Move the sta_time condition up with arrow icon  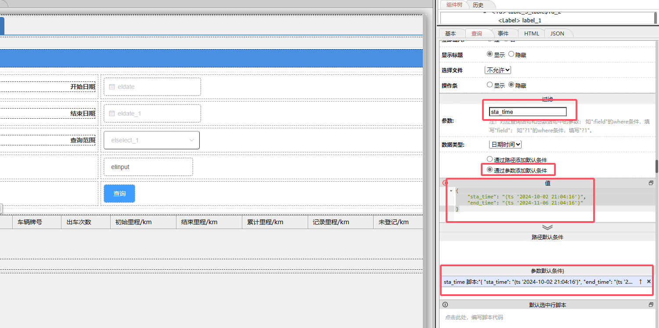pos(641,282)
